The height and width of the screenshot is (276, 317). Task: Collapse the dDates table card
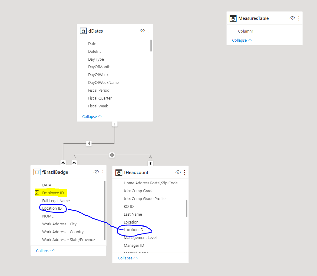92,117
